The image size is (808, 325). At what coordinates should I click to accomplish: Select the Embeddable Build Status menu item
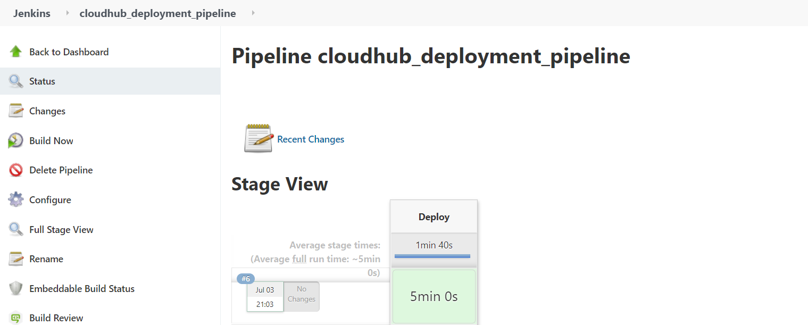coord(82,289)
